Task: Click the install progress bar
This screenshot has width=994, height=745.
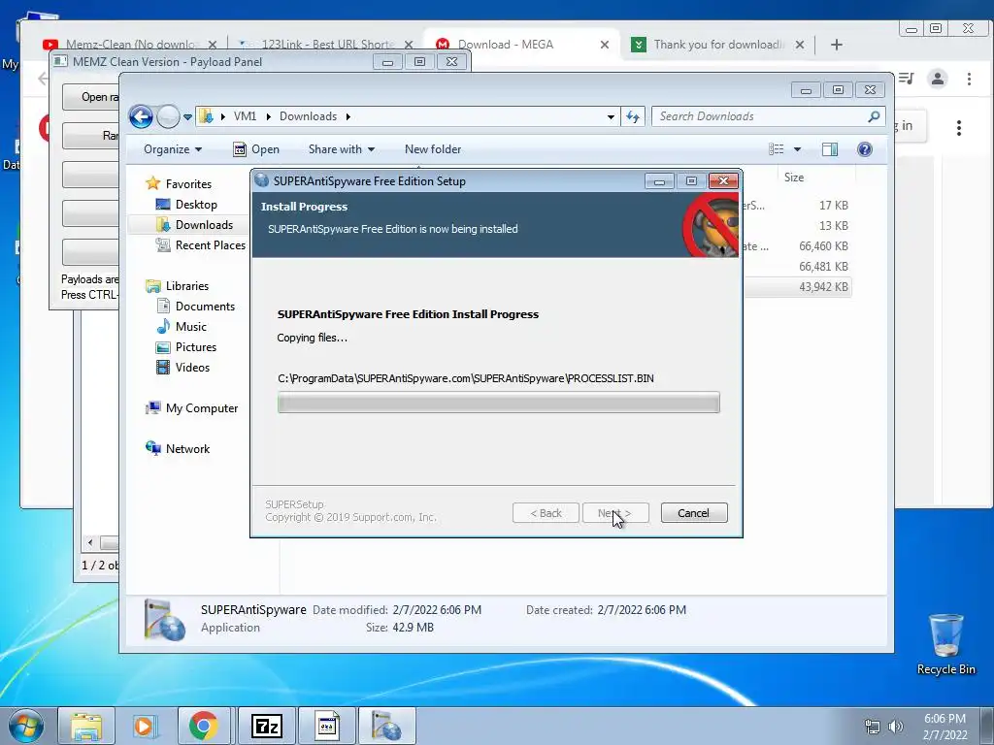Action: [498, 403]
